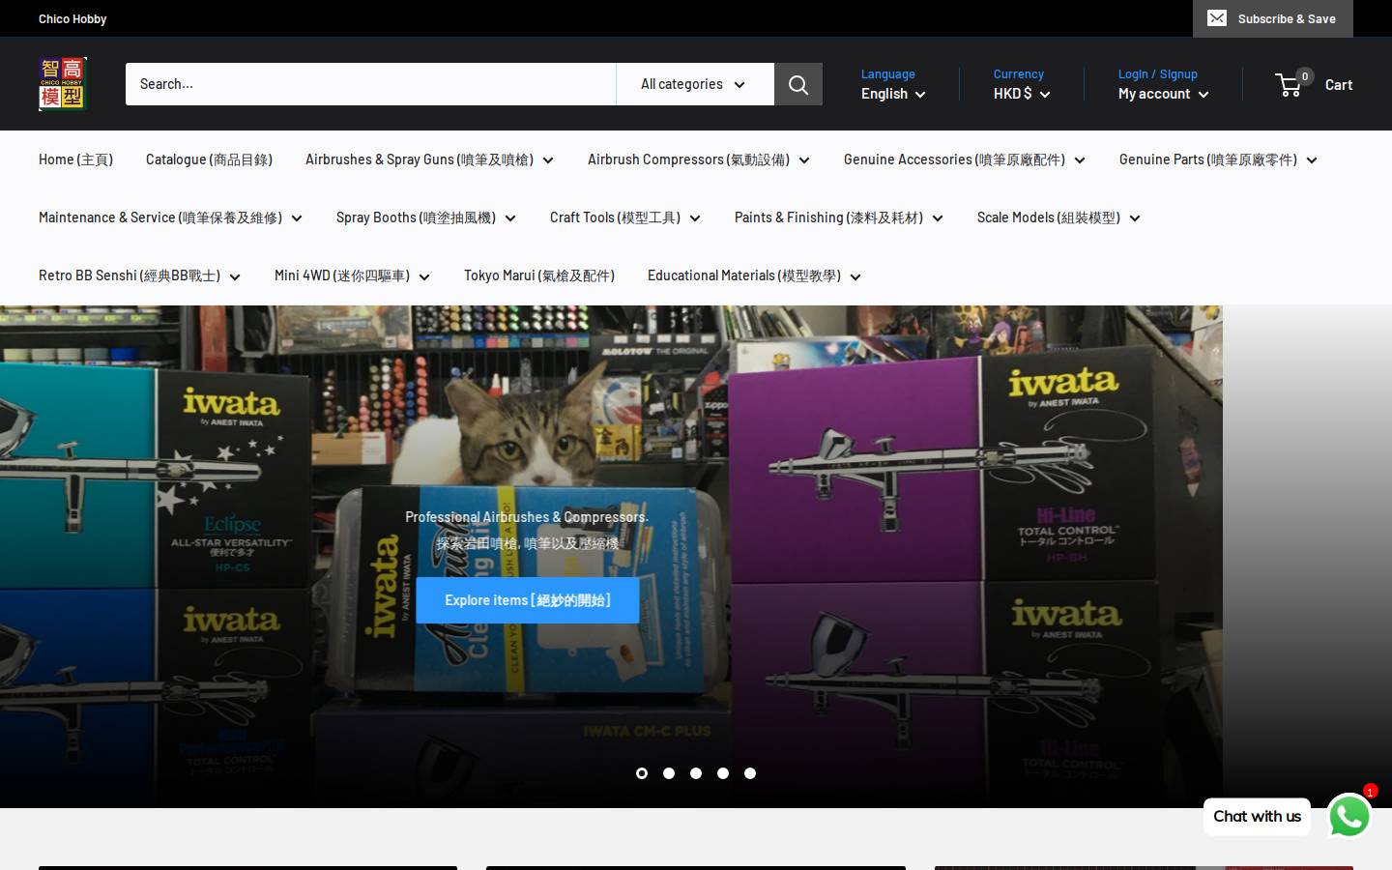Click the Chico Hobby logo
The height and width of the screenshot is (870, 1392).
pos(63,84)
